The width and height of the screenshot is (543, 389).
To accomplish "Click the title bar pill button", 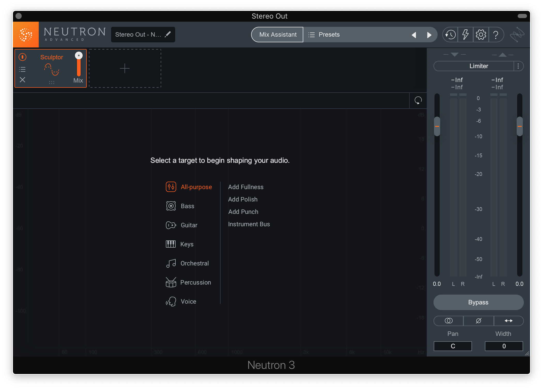I will click(x=522, y=16).
